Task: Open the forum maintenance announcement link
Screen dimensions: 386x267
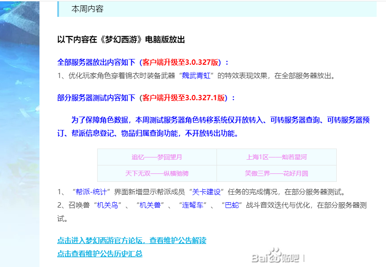Action: [132, 240]
